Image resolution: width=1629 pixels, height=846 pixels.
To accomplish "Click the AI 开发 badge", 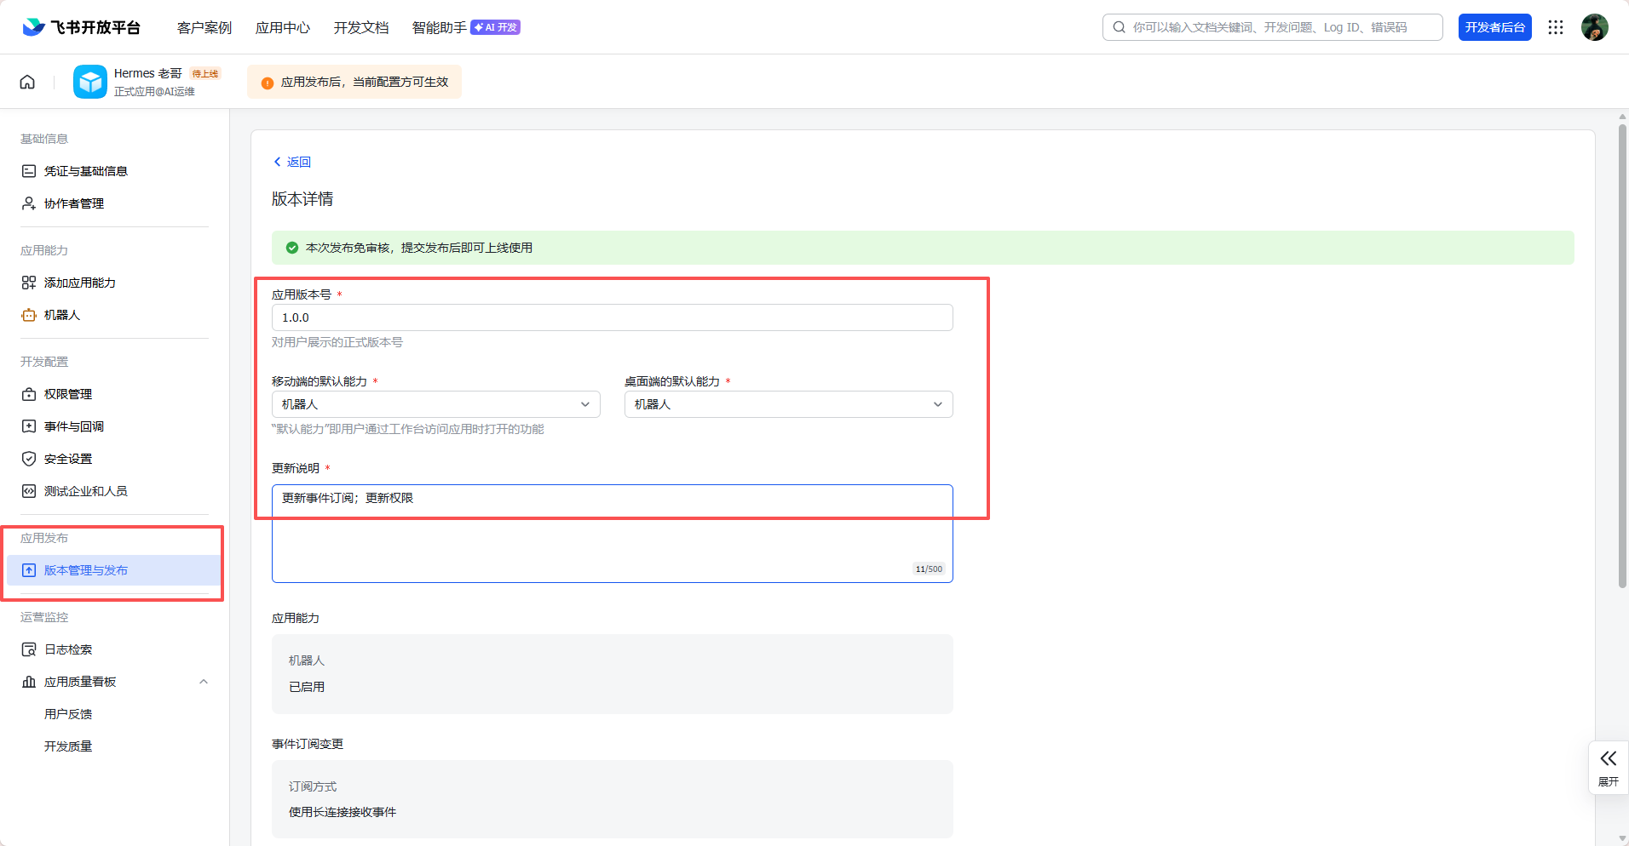I will (x=495, y=27).
